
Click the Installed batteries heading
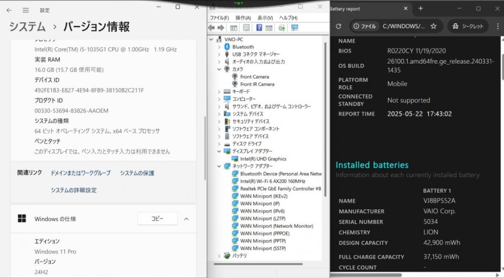pyautogui.click(x=372, y=165)
